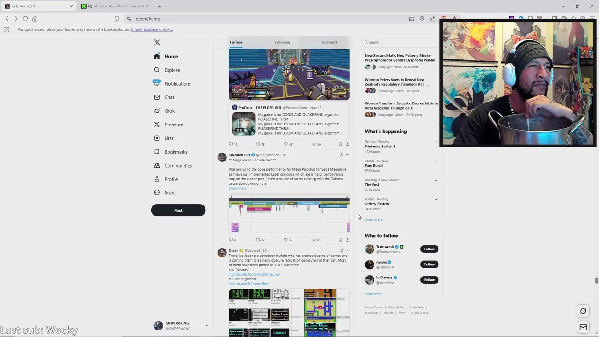
Task: Open Communities in the sidebar
Action: point(173,165)
